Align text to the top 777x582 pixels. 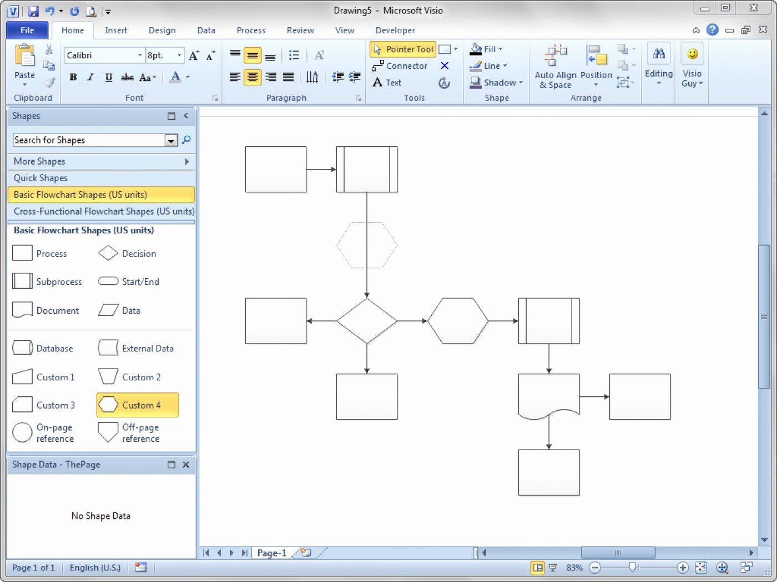[x=235, y=54]
